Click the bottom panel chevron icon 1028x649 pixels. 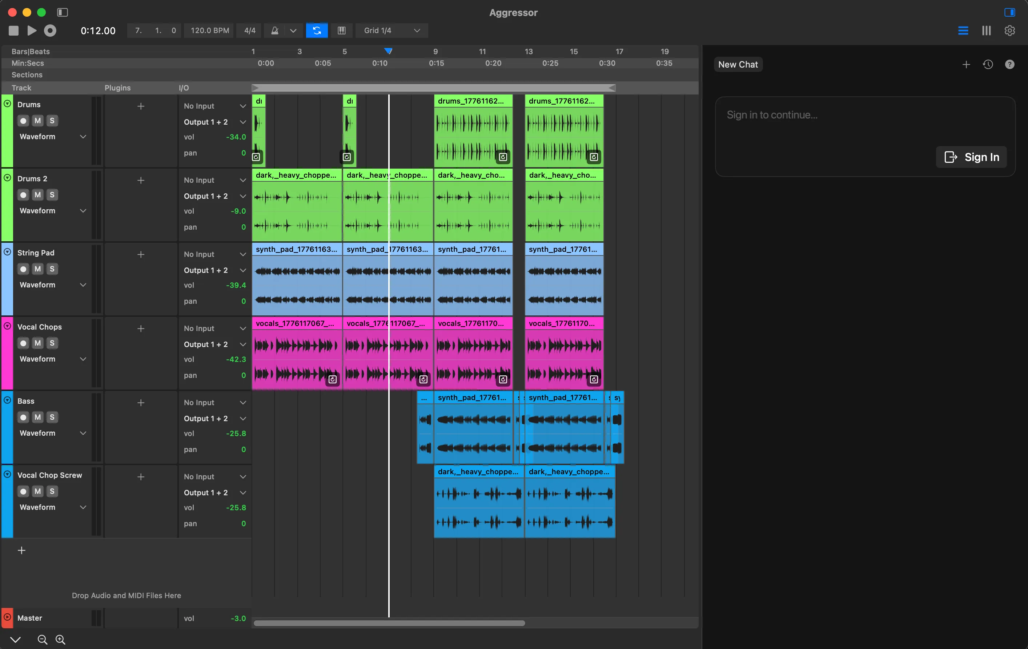[15, 640]
